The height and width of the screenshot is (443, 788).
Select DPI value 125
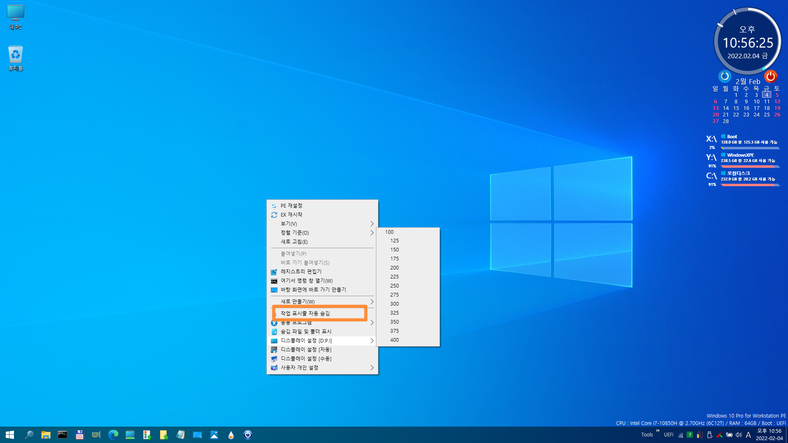pos(408,241)
